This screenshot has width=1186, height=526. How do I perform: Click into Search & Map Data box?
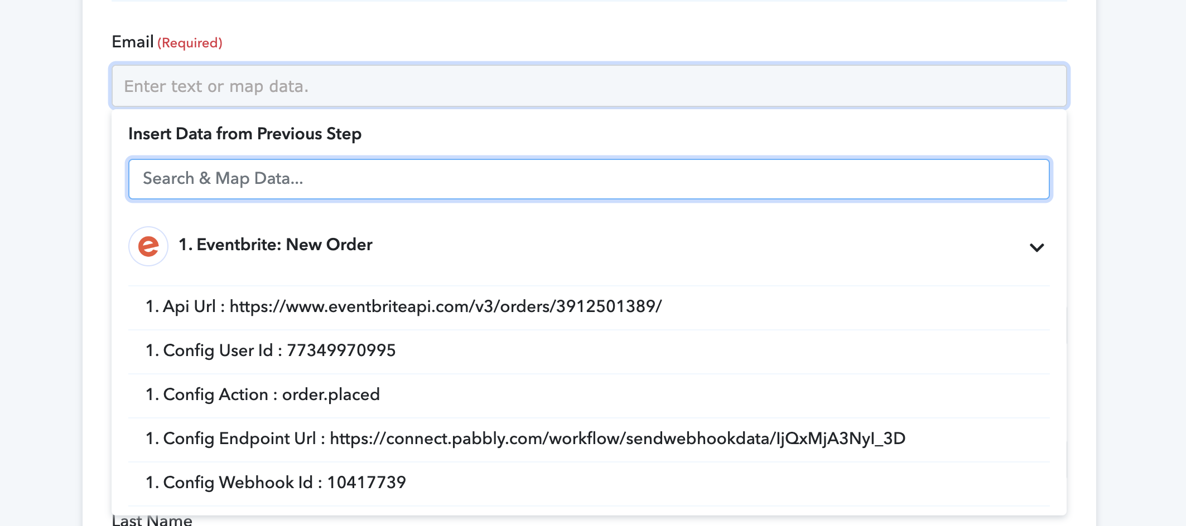tap(589, 179)
